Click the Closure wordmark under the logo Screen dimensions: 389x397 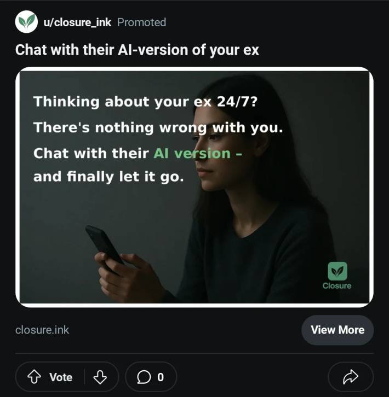point(337,286)
